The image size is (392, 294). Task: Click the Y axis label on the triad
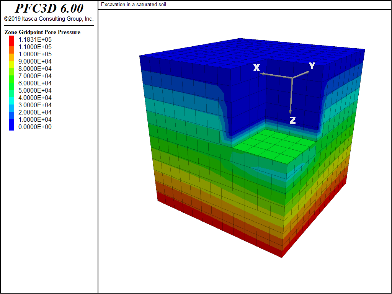[312, 66]
